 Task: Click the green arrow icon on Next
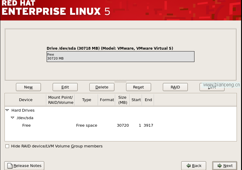pos(220,166)
